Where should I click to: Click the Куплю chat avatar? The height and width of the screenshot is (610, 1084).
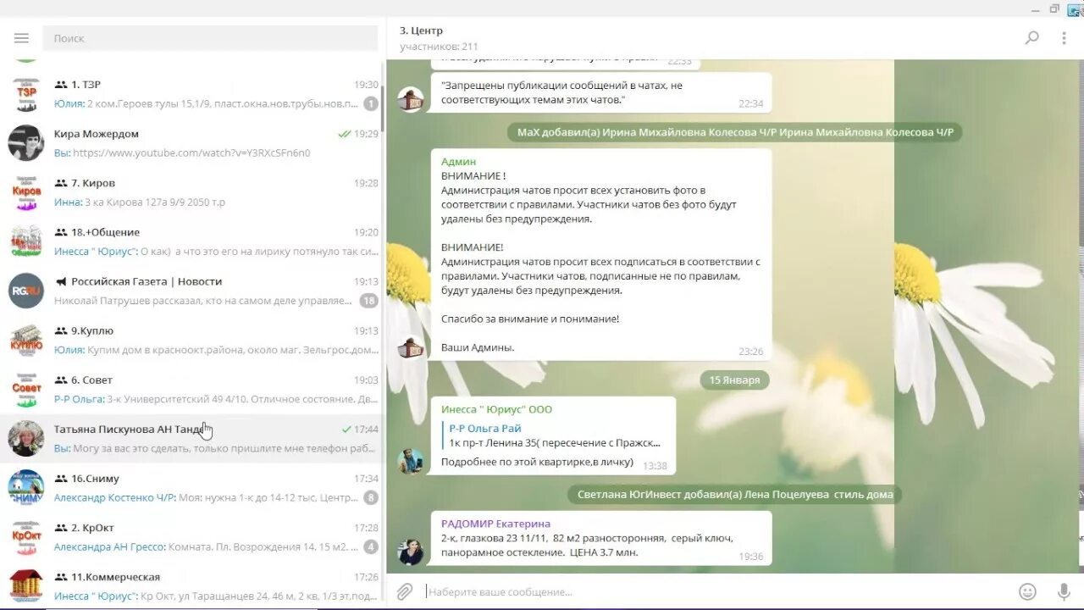26,340
